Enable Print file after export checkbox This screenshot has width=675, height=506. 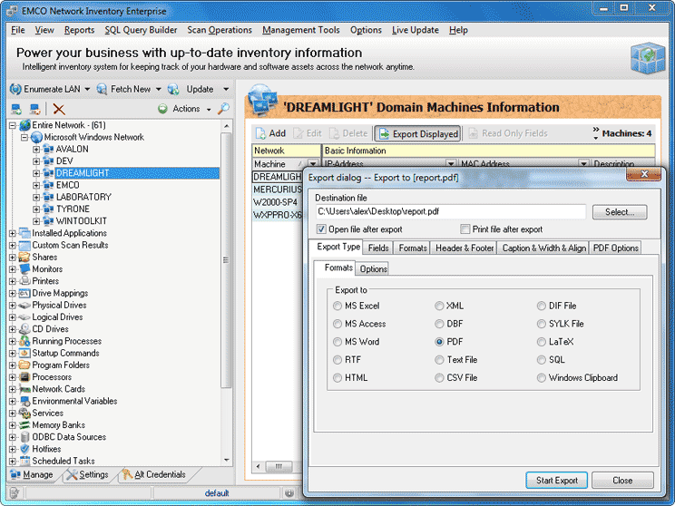coord(465,229)
